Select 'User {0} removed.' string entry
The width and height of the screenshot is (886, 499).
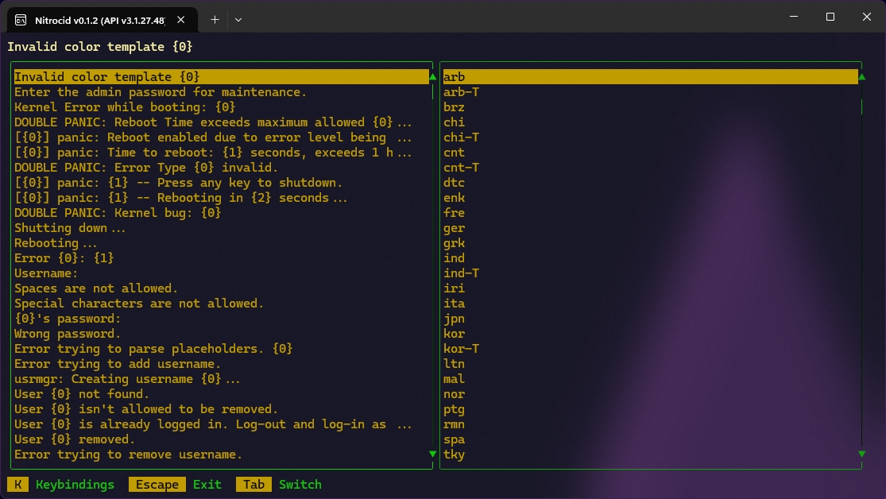coord(75,439)
